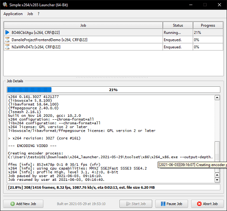Click the hourglass icon beside DaneileProjectFrontendDemo
The image size is (227, 211).
coord(7,40)
